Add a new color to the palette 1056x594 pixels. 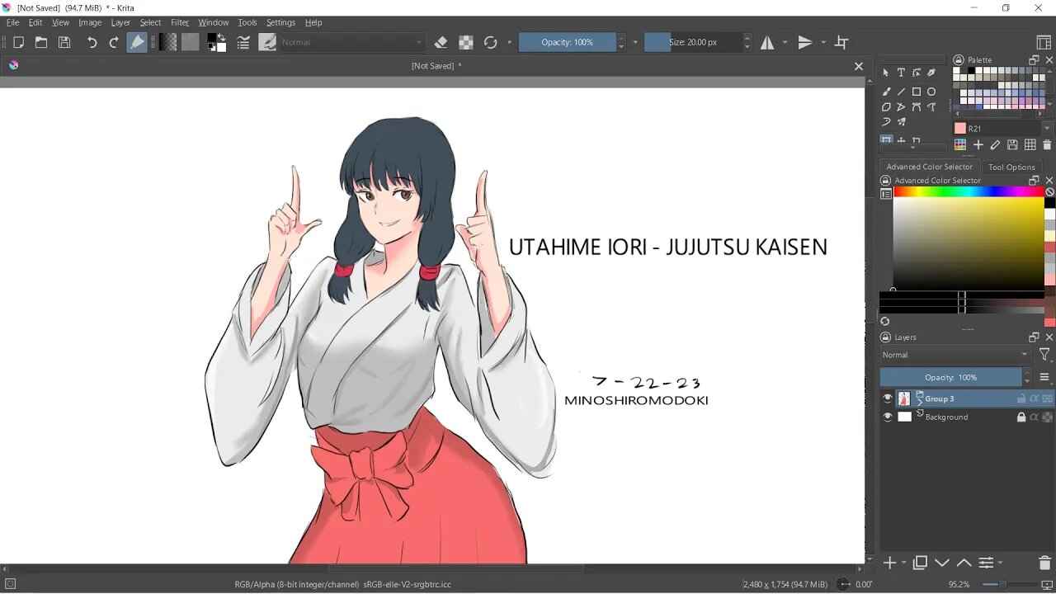coord(978,145)
